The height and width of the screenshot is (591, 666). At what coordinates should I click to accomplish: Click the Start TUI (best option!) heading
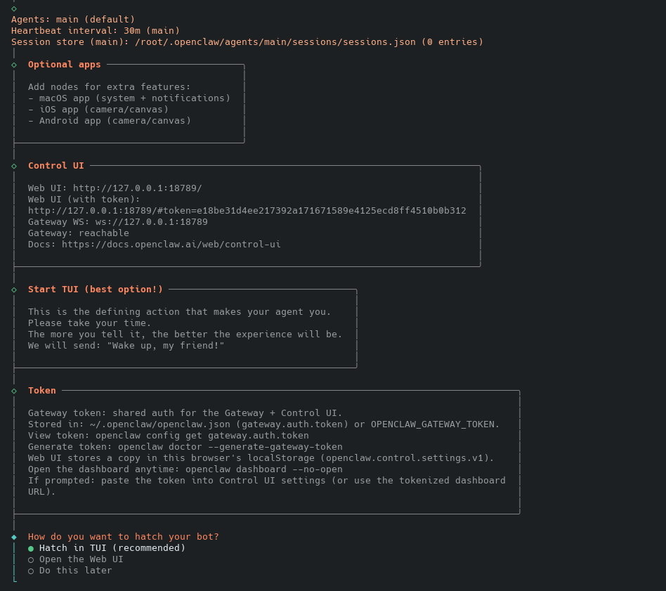96,290
